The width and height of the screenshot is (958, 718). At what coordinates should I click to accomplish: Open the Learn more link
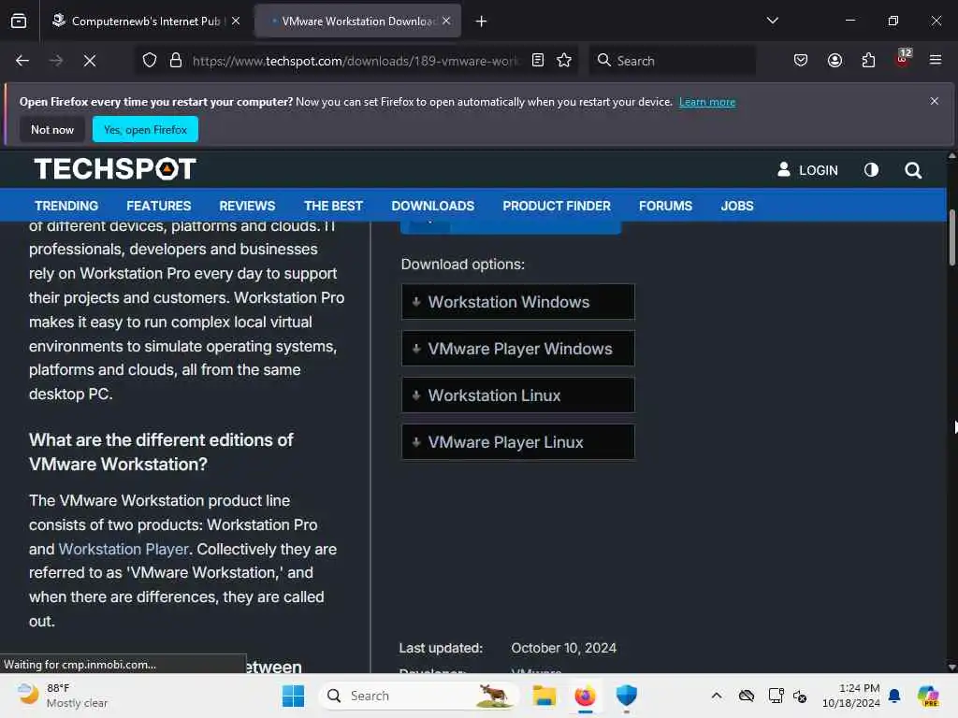click(x=707, y=102)
